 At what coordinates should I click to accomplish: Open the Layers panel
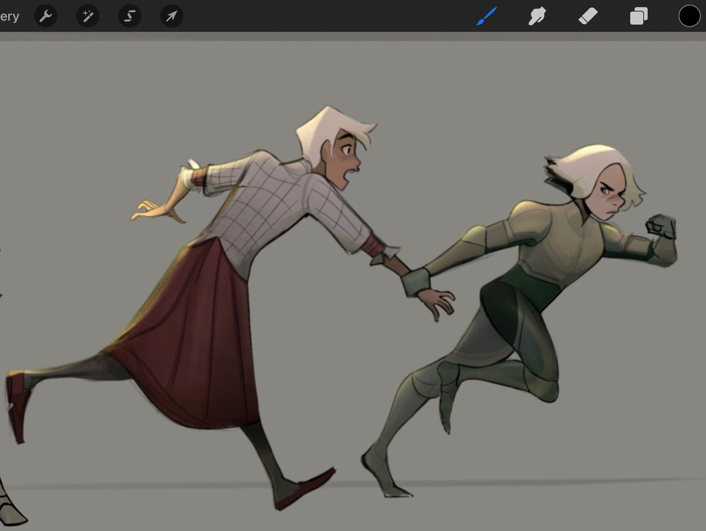click(x=638, y=16)
